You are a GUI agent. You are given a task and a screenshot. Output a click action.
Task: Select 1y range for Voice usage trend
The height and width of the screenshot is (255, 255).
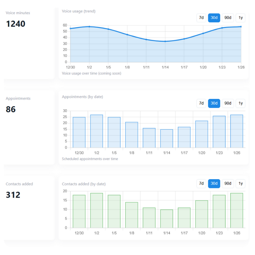point(241,18)
